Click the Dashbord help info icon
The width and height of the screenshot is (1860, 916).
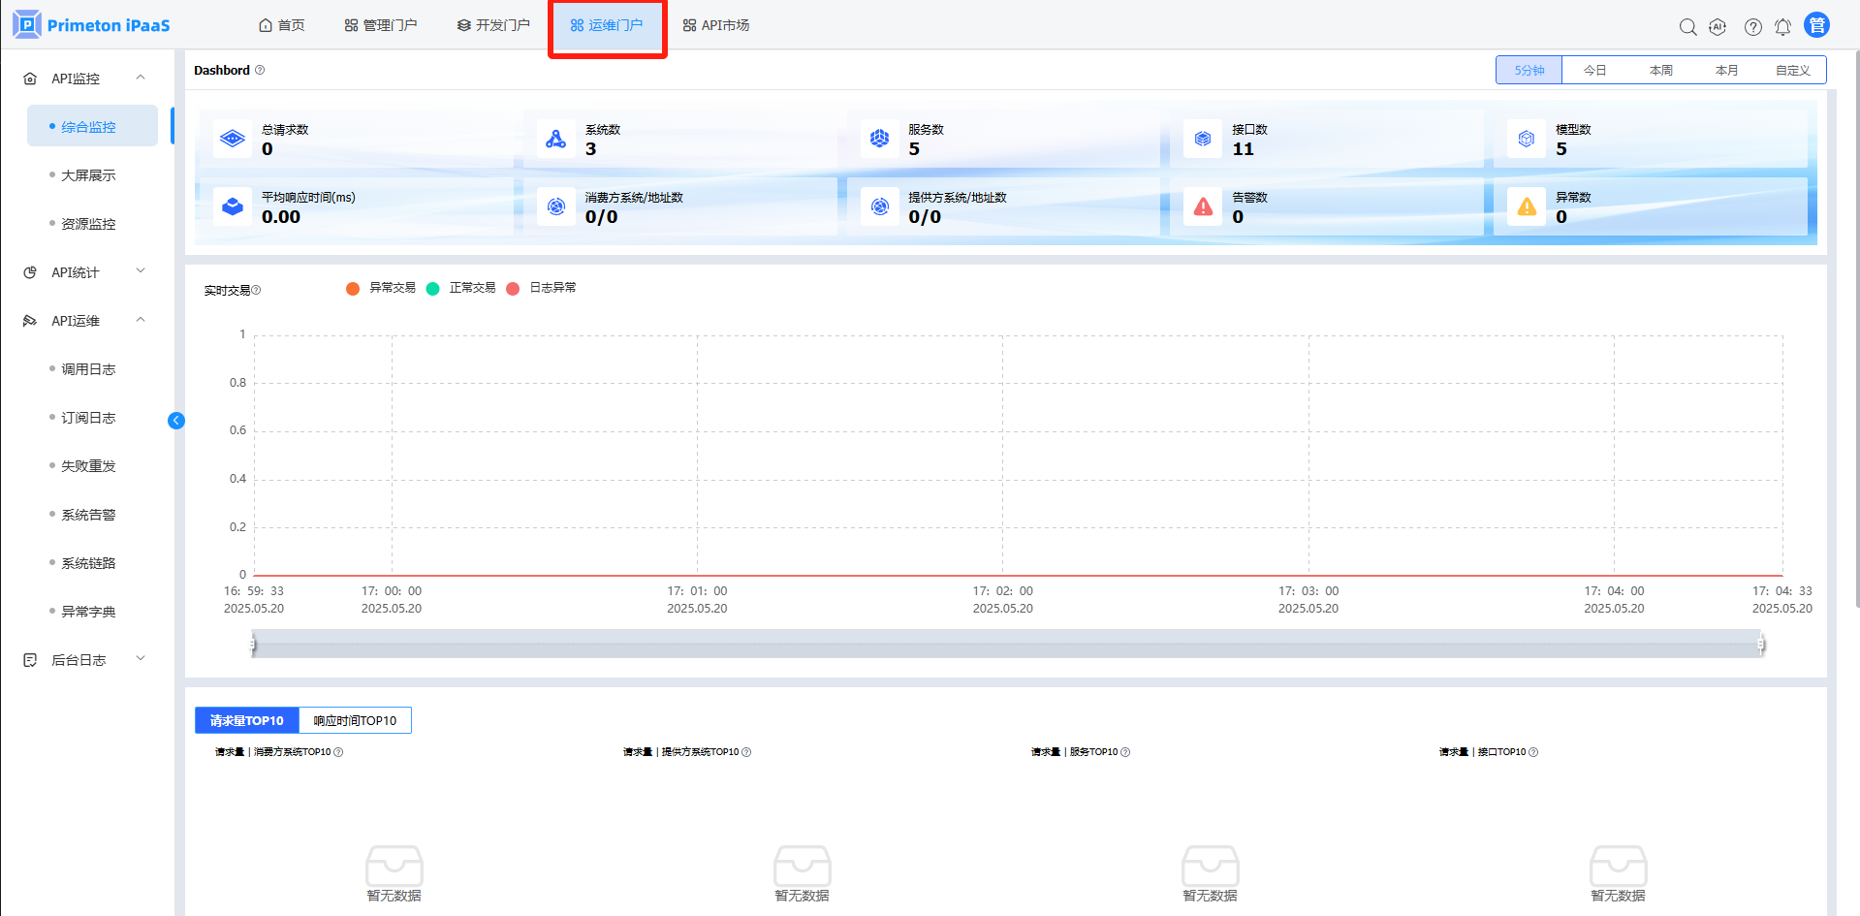pyautogui.click(x=260, y=70)
